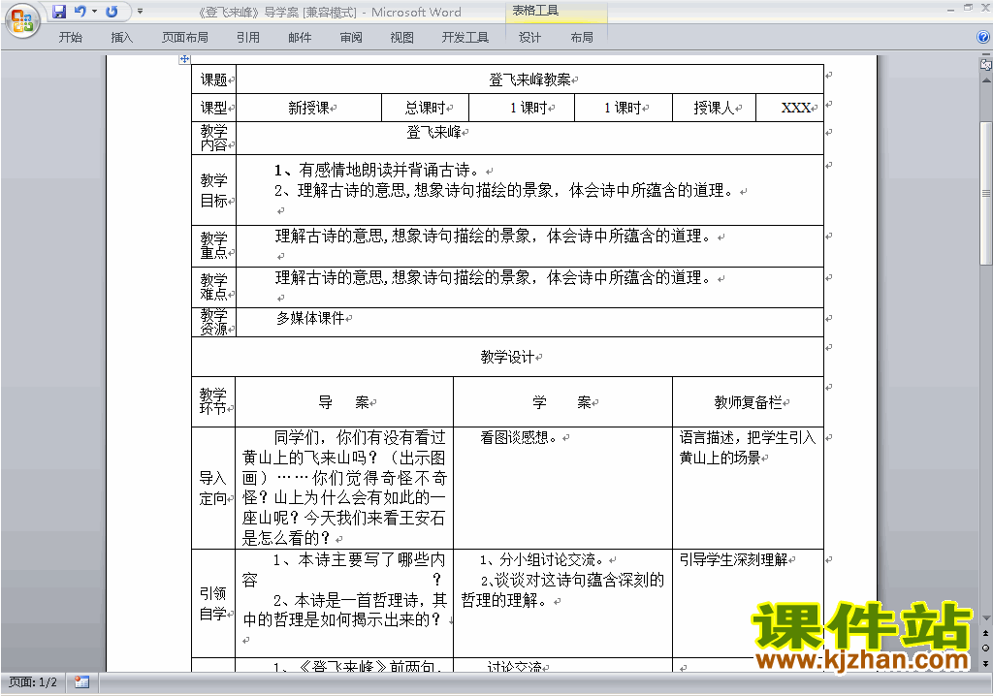Click the status bar macro recording icon
993x696 pixels.
[x=81, y=682]
